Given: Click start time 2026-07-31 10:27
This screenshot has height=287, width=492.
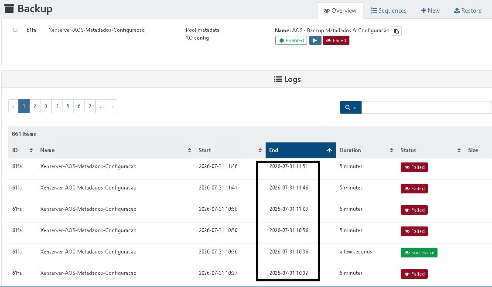Looking at the screenshot, I should tap(218, 273).
